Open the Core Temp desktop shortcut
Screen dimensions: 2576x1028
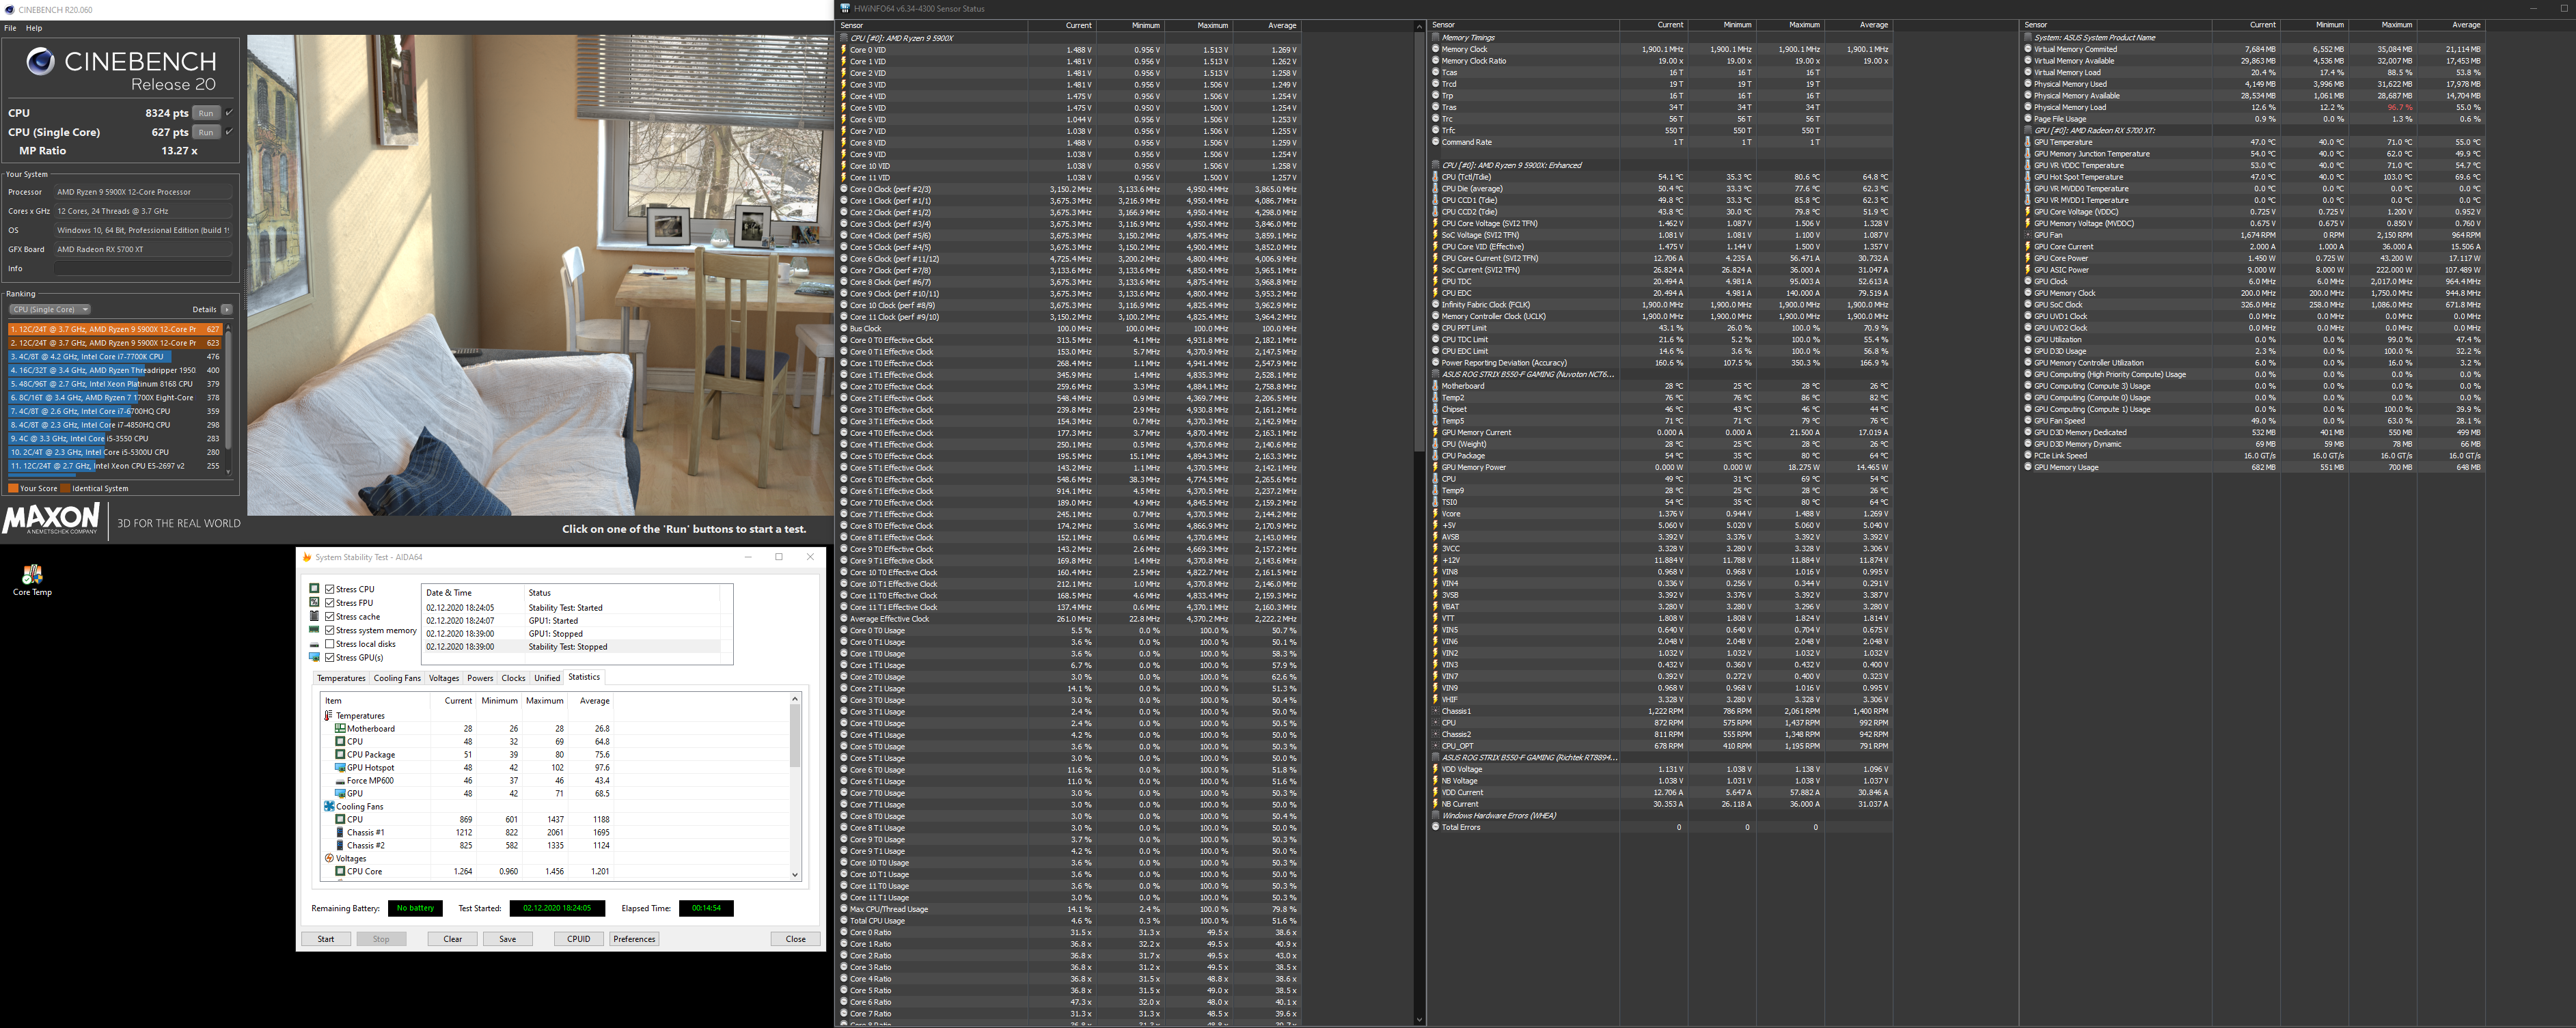click(32, 574)
